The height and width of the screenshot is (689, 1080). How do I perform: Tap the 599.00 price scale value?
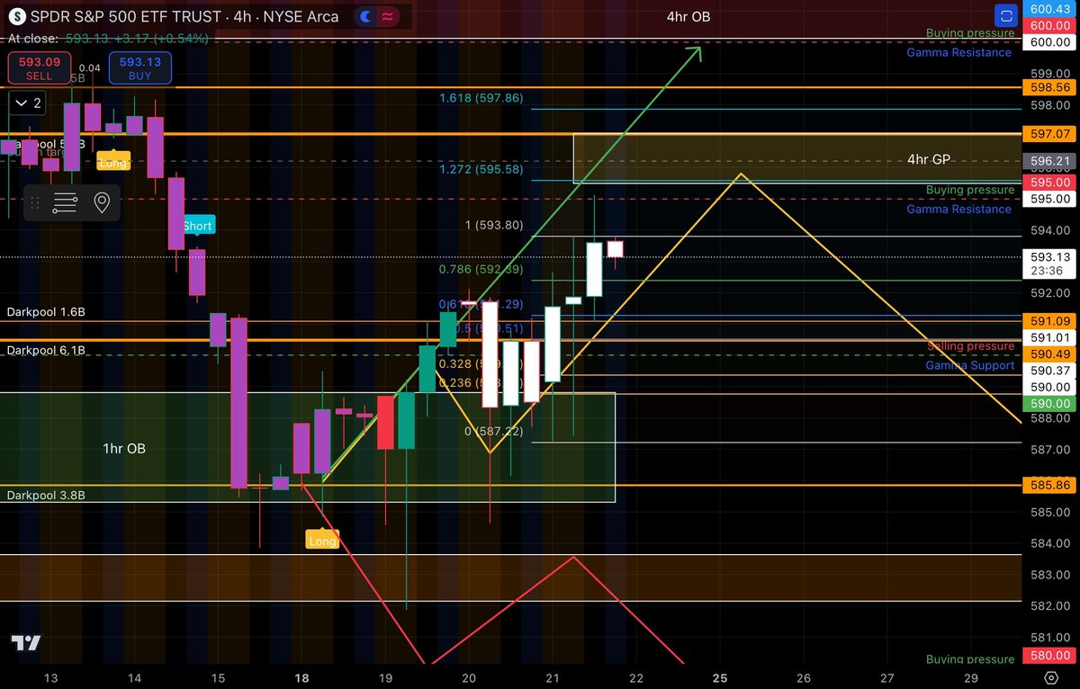pyautogui.click(x=1049, y=75)
